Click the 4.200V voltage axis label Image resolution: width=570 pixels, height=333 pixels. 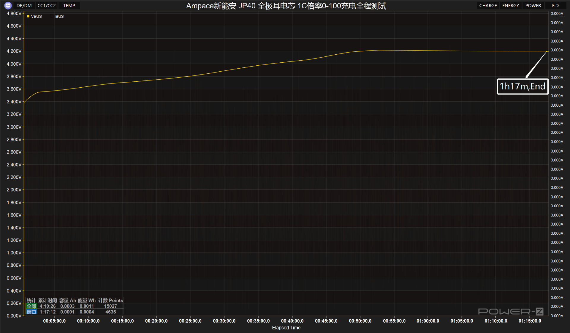click(x=14, y=51)
